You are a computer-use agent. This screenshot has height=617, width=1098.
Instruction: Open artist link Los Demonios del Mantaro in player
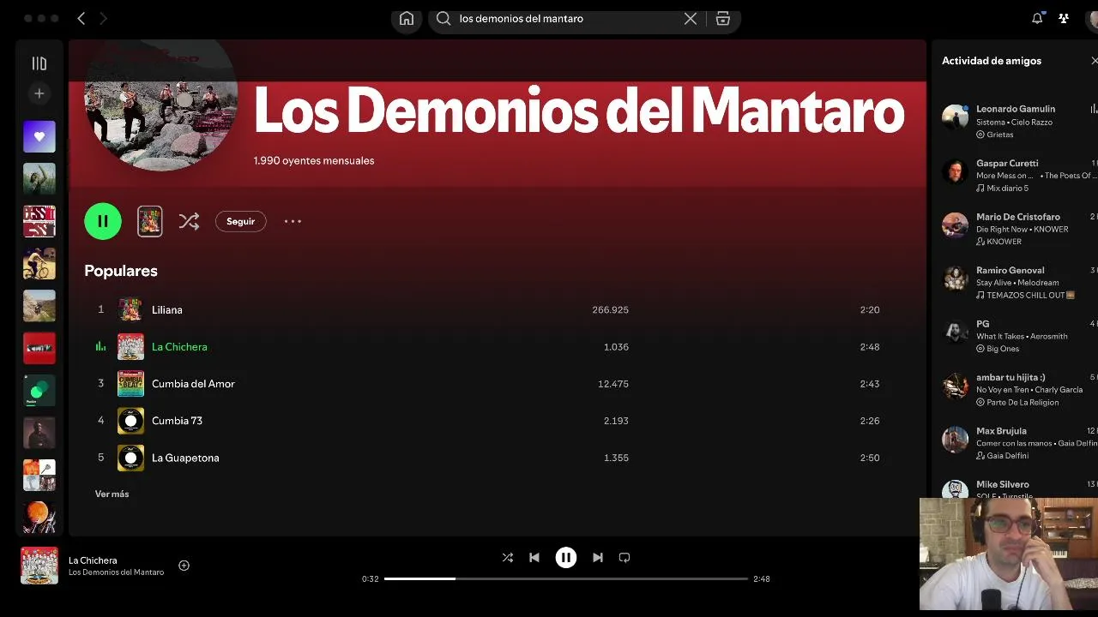pyautogui.click(x=116, y=572)
